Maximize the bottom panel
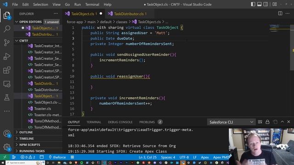 click(x=282, y=122)
